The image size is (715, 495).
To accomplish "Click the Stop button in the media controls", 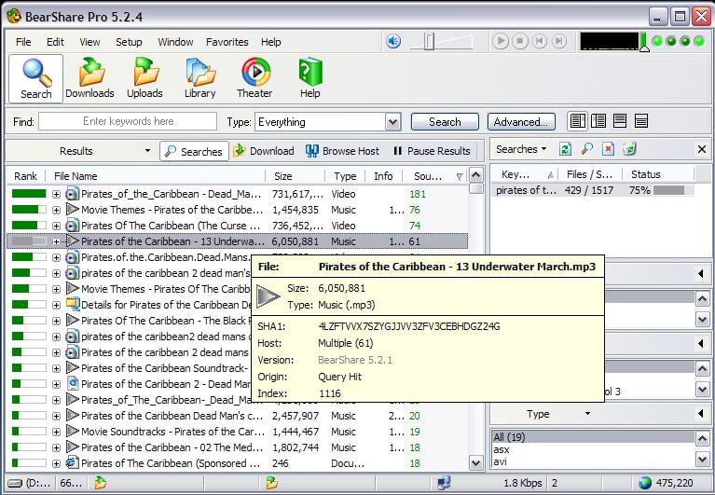I will click(x=520, y=41).
